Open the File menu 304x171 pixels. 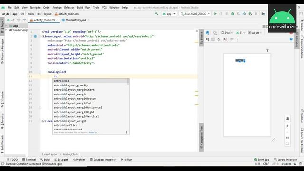[x=9, y=8]
